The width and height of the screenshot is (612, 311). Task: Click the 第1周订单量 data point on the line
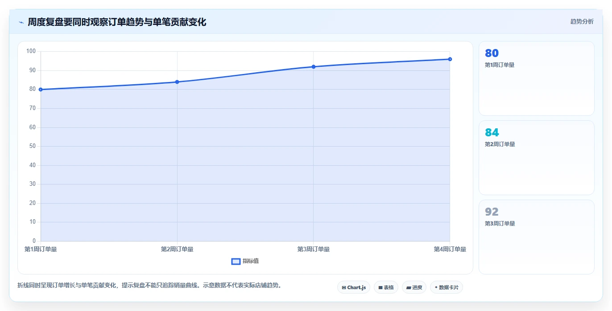(x=41, y=90)
